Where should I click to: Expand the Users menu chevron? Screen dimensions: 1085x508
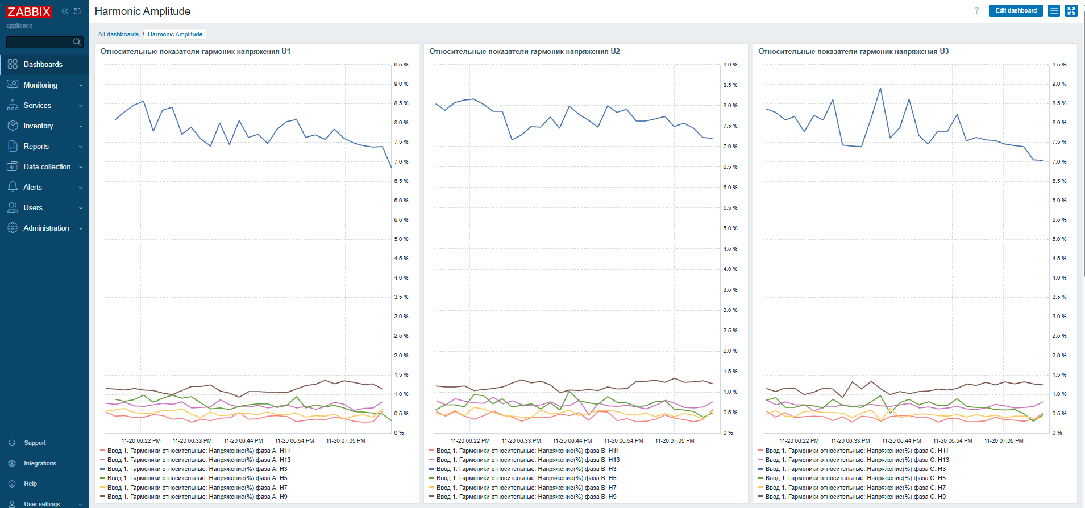click(81, 208)
